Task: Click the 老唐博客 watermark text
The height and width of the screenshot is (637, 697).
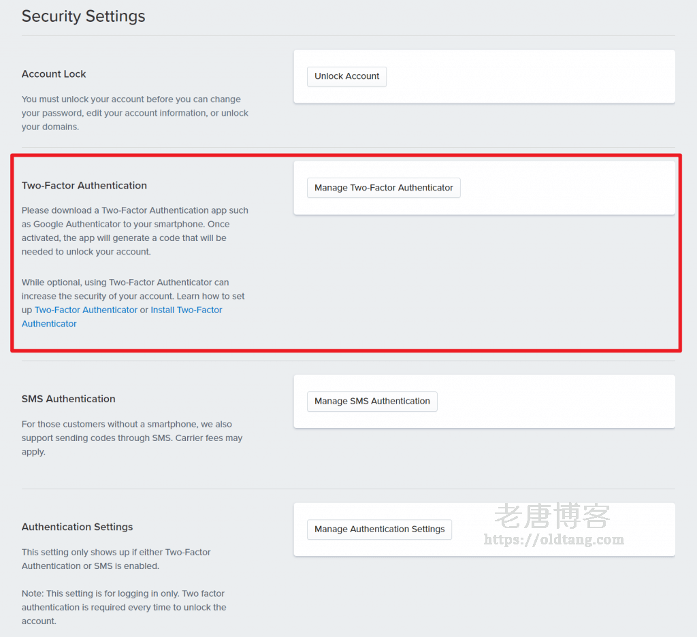Action: (x=552, y=517)
